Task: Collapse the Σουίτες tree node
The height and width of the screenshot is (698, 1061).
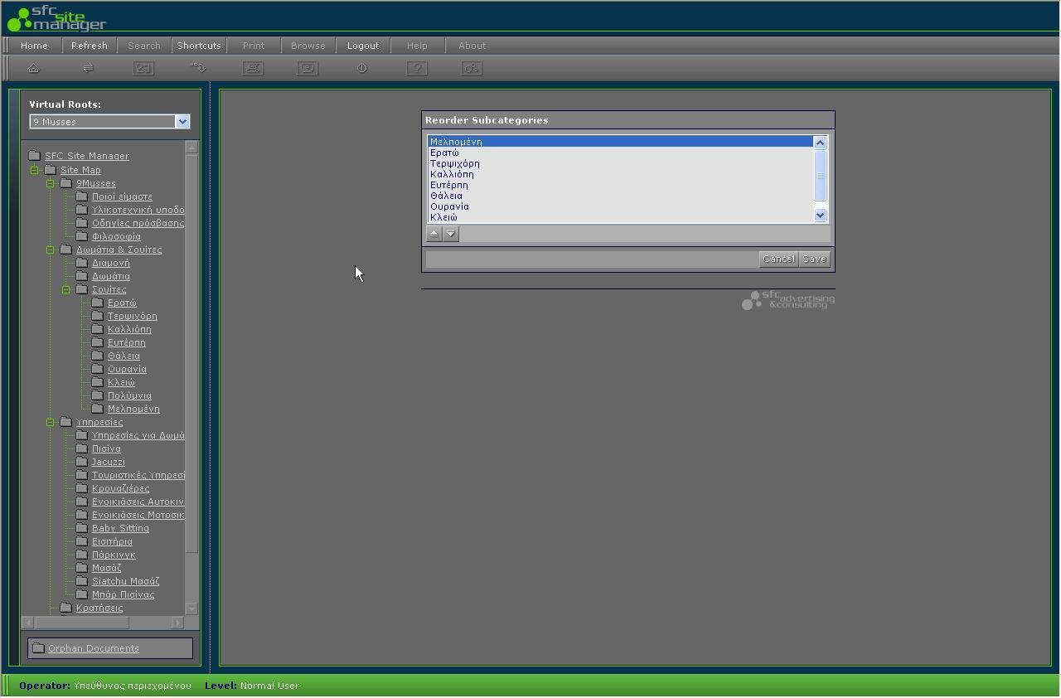Action: pos(66,289)
